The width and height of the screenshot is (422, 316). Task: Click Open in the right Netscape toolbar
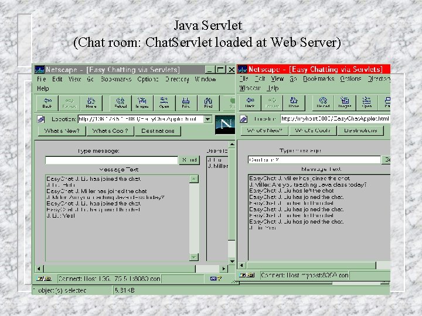point(367,102)
